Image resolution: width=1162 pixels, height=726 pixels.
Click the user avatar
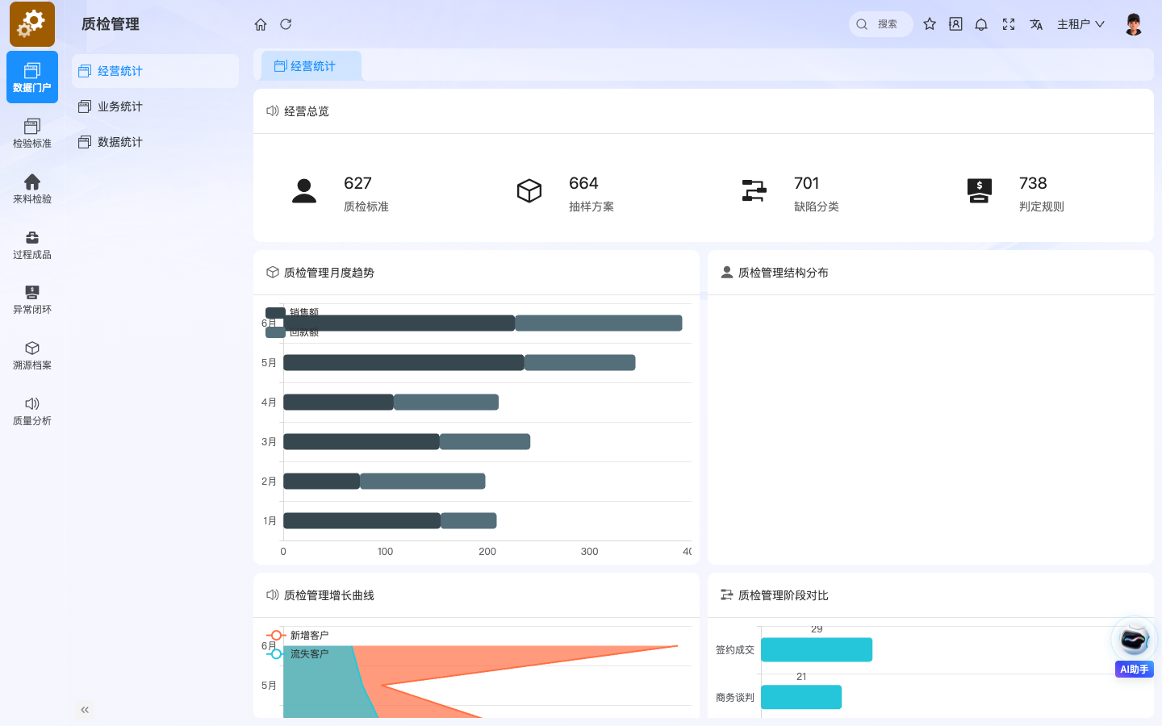click(1134, 24)
